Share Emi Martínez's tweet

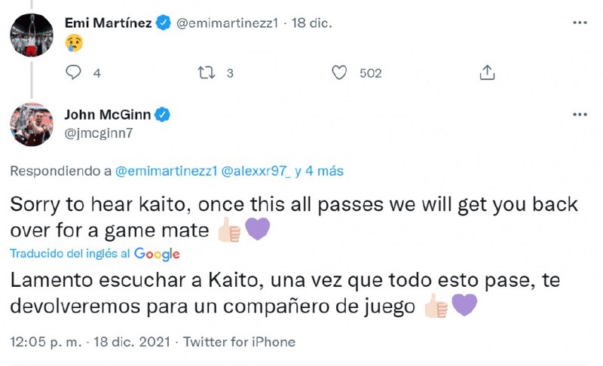(487, 72)
